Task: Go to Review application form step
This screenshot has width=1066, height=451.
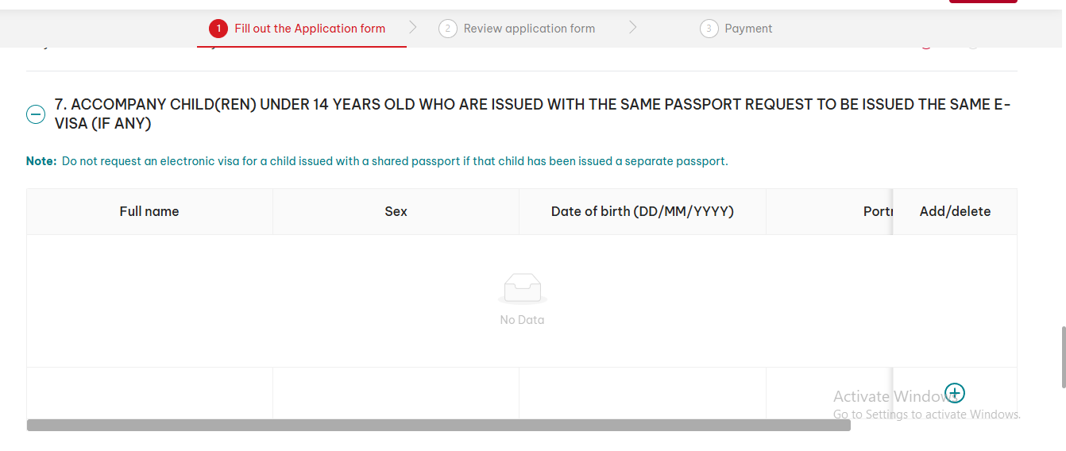Action: pyautogui.click(x=529, y=29)
